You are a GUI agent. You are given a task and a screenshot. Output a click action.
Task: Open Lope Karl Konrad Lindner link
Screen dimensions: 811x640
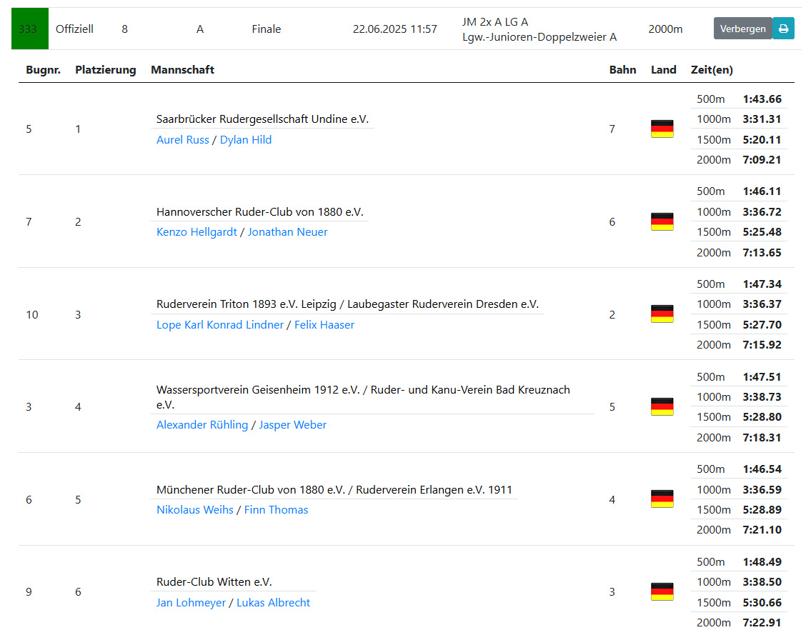pyautogui.click(x=220, y=325)
